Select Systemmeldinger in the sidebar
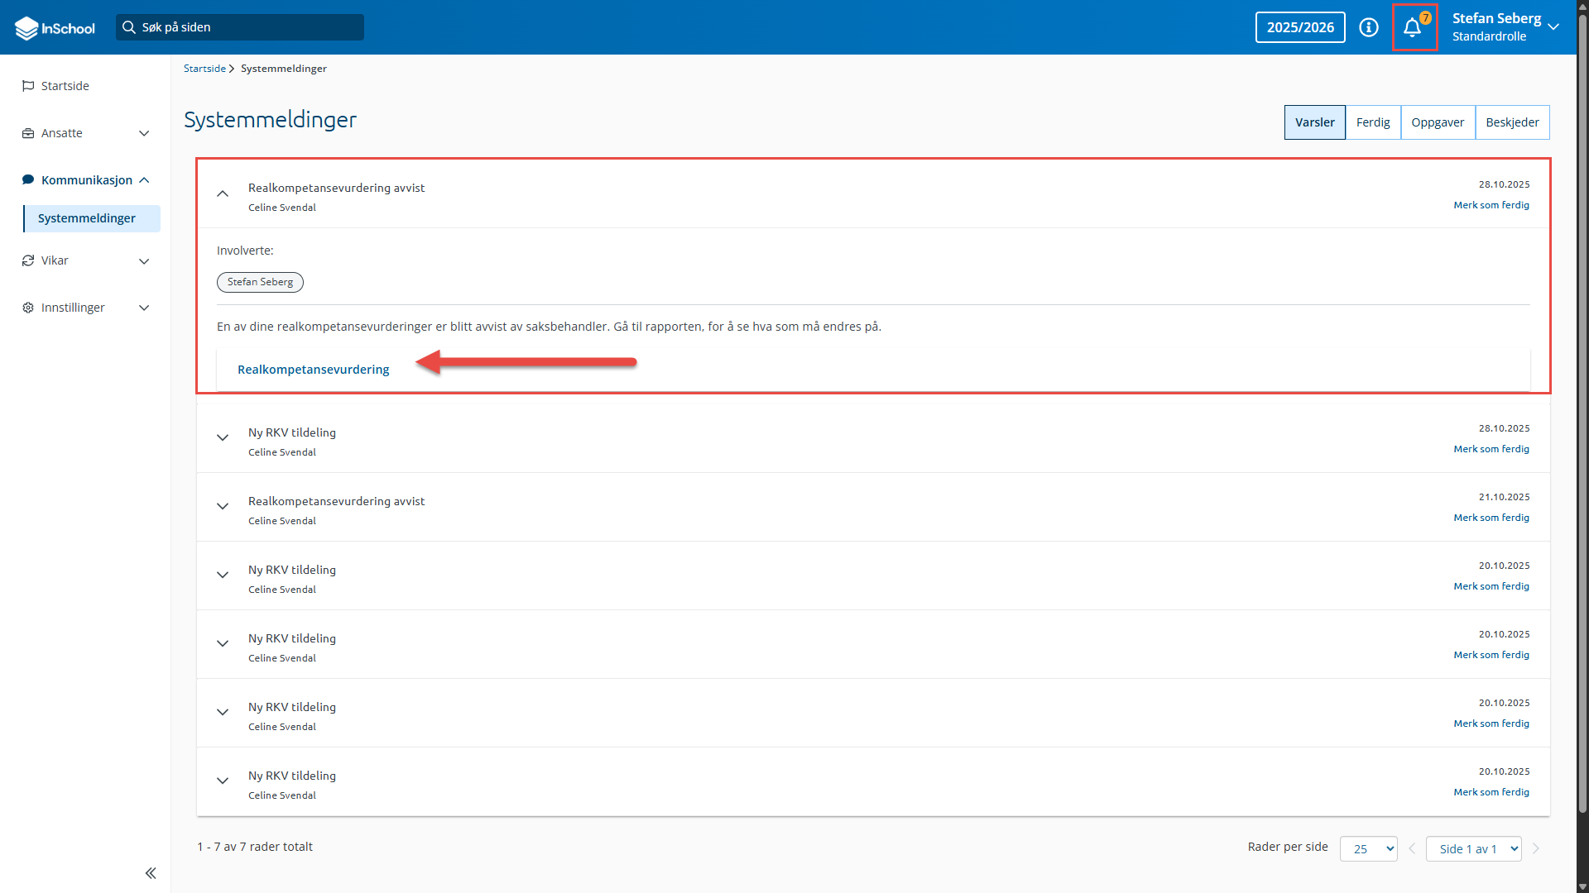This screenshot has height=893, width=1589. (92, 218)
